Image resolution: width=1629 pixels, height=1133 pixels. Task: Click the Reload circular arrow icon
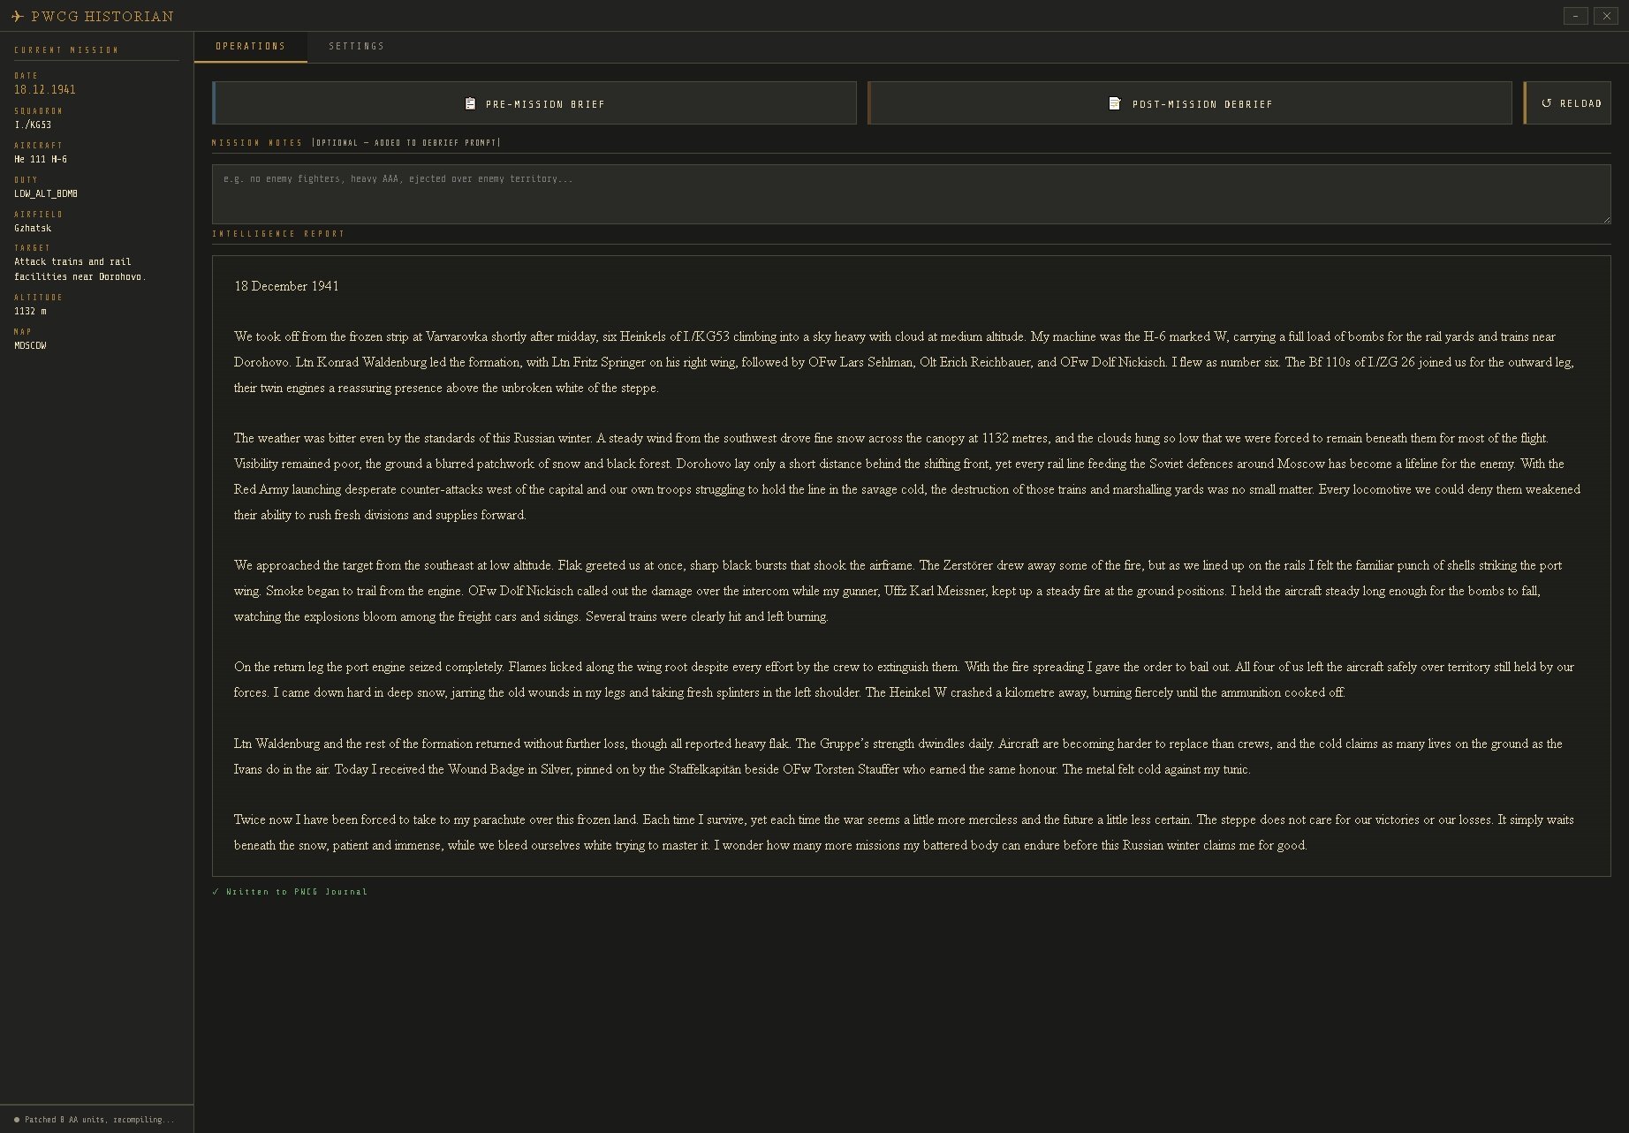pyautogui.click(x=1546, y=103)
